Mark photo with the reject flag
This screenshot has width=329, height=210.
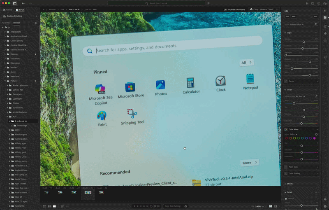158,206
